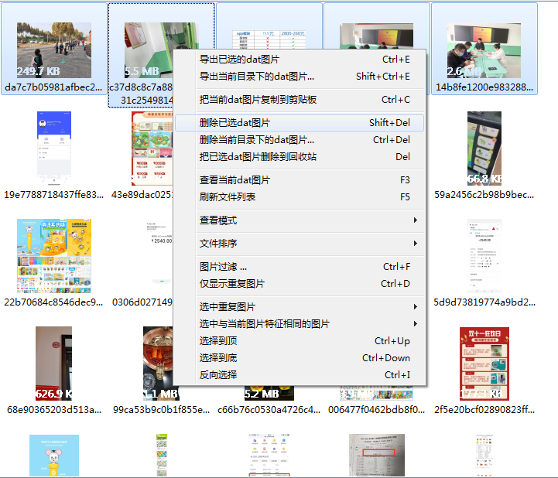Select the tall green strip image thumbnail
Screen dimensions: 558x478
162,455
